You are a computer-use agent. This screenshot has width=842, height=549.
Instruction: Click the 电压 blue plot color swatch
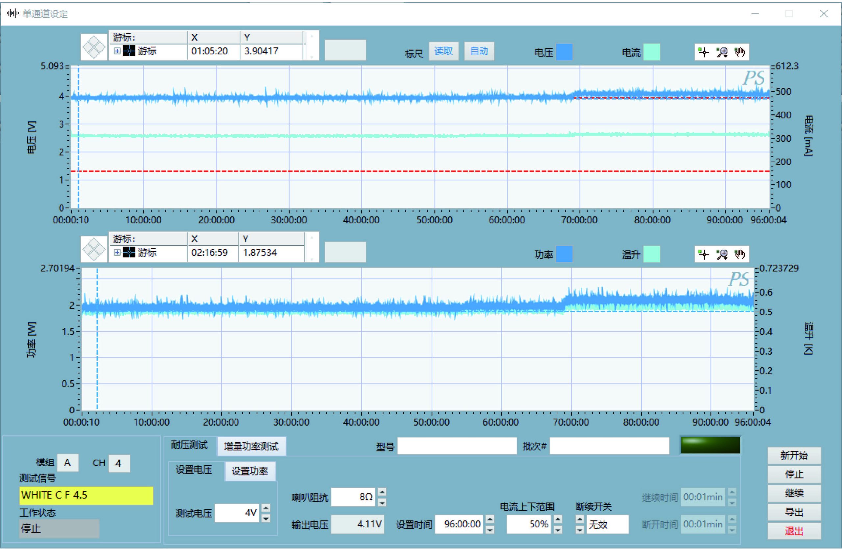coord(564,52)
